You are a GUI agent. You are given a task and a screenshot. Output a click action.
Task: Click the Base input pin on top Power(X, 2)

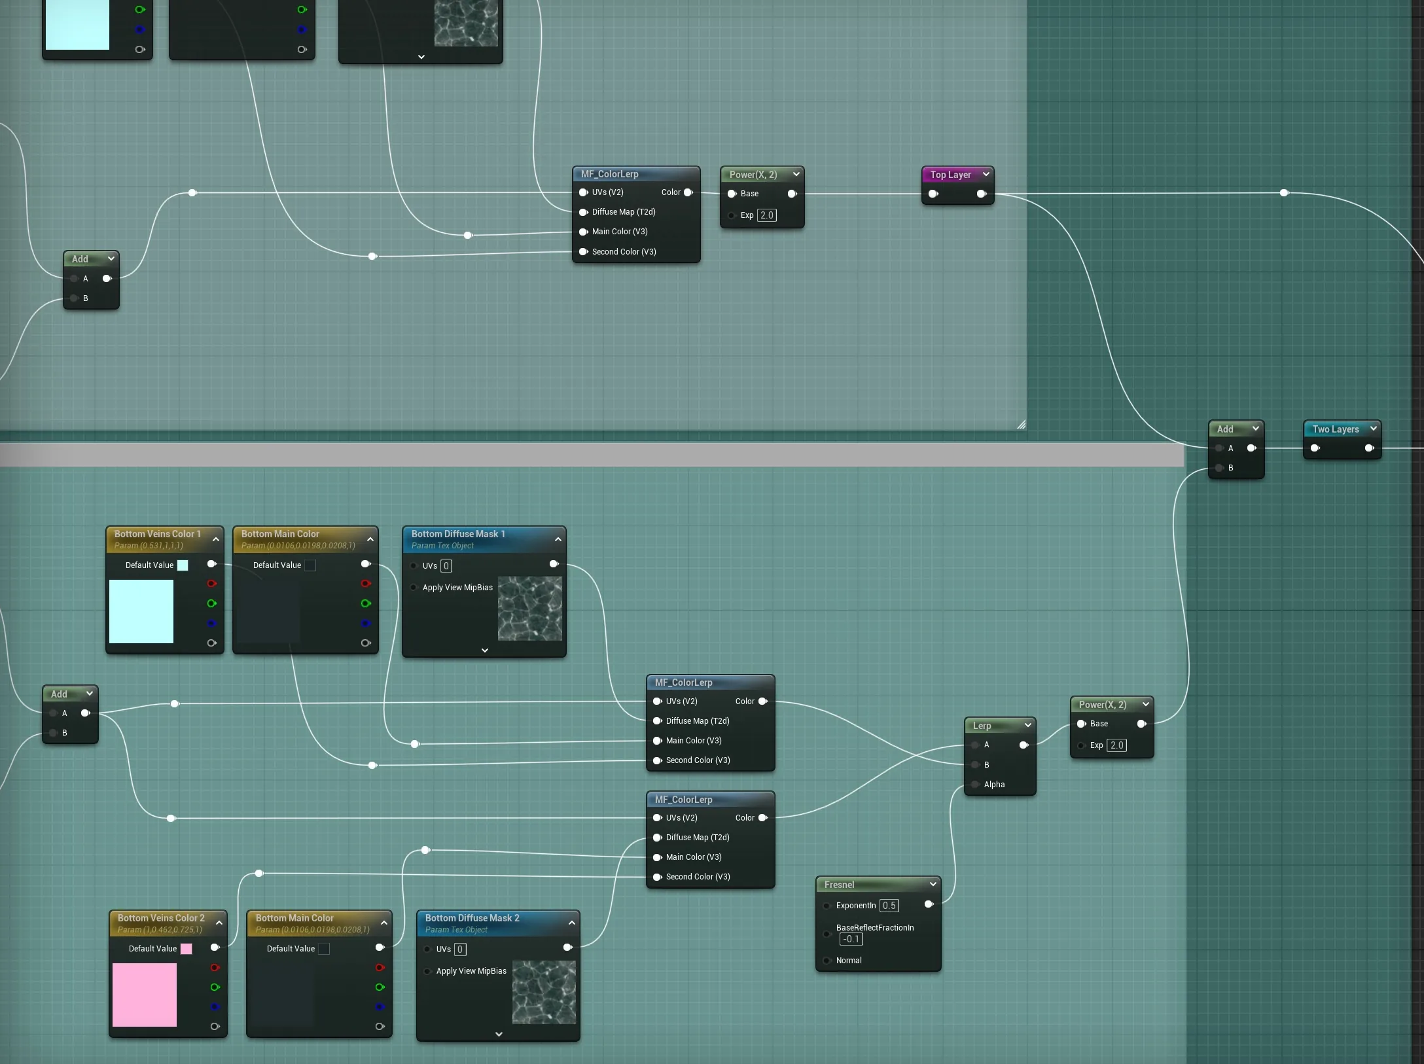click(x=732, y=194)
